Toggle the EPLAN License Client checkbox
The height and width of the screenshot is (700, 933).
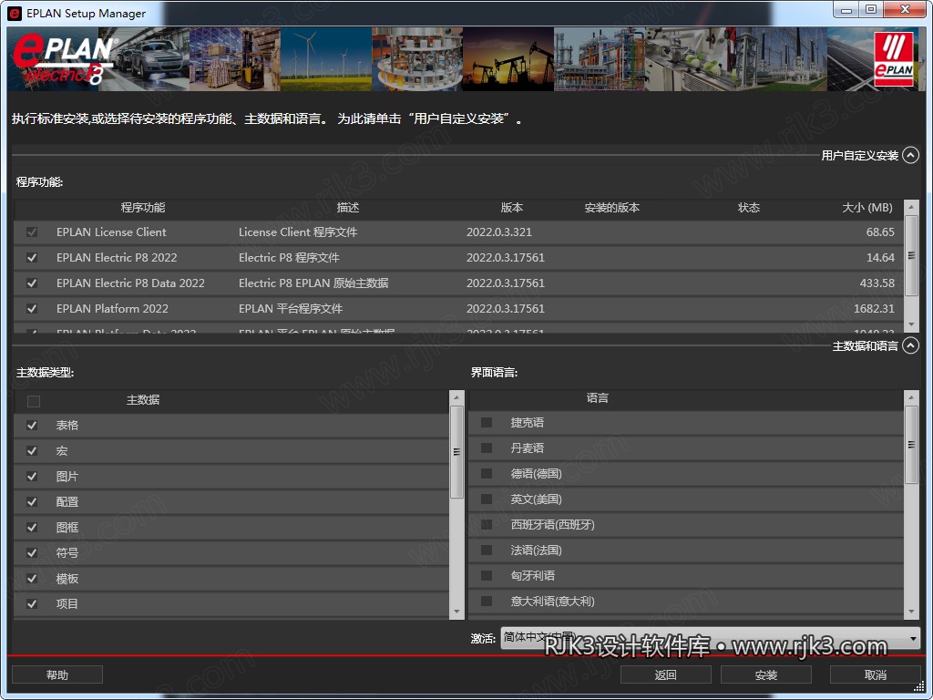(x=32, y=232)
